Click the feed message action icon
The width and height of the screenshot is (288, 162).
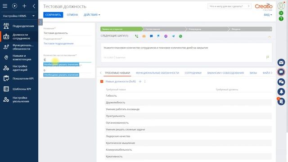[151, 36]
